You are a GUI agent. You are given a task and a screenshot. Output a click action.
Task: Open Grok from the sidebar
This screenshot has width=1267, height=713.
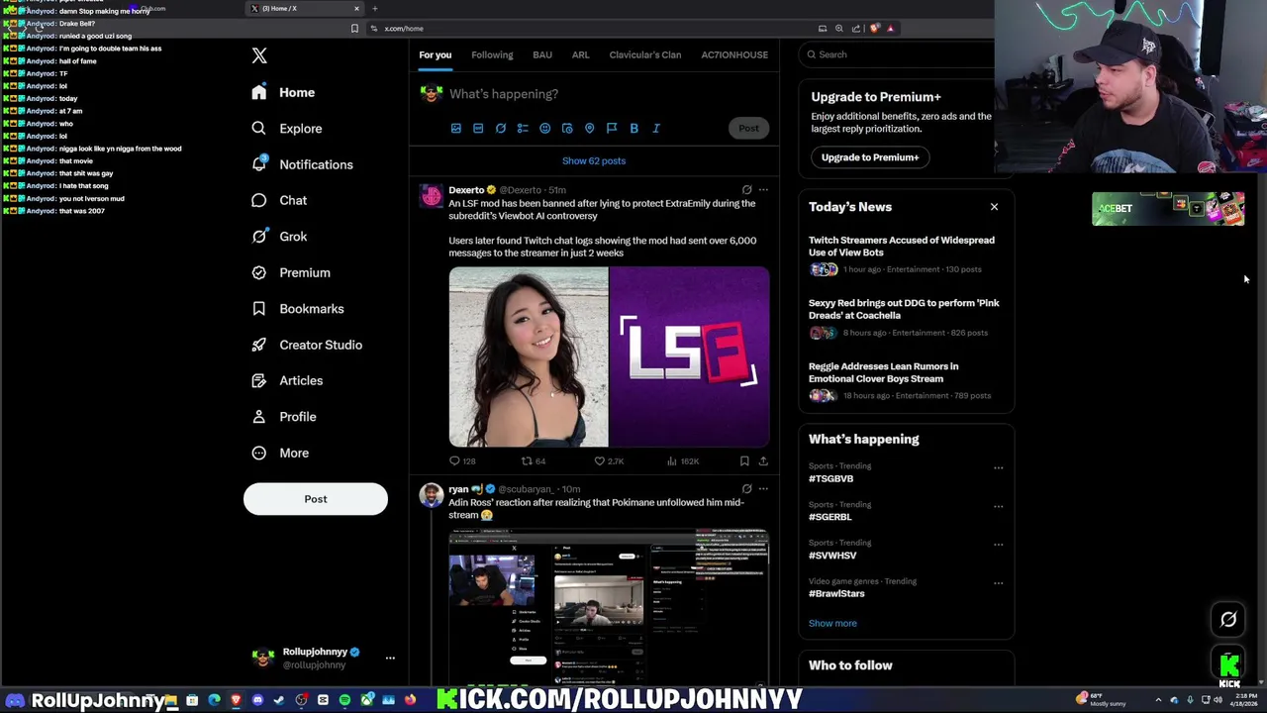pyautogui.click(x=279, y=237)
